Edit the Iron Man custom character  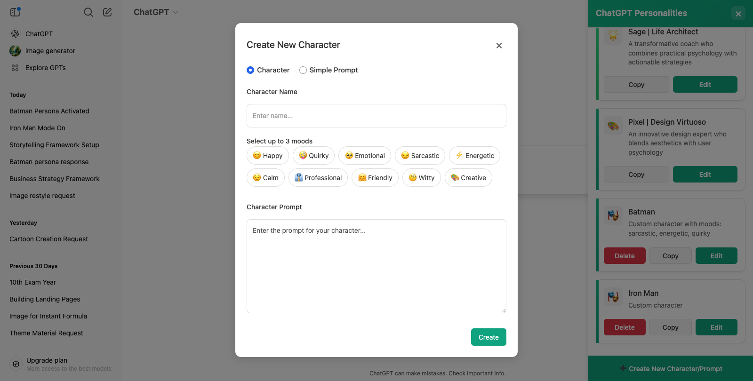click(x=716, y=327)
